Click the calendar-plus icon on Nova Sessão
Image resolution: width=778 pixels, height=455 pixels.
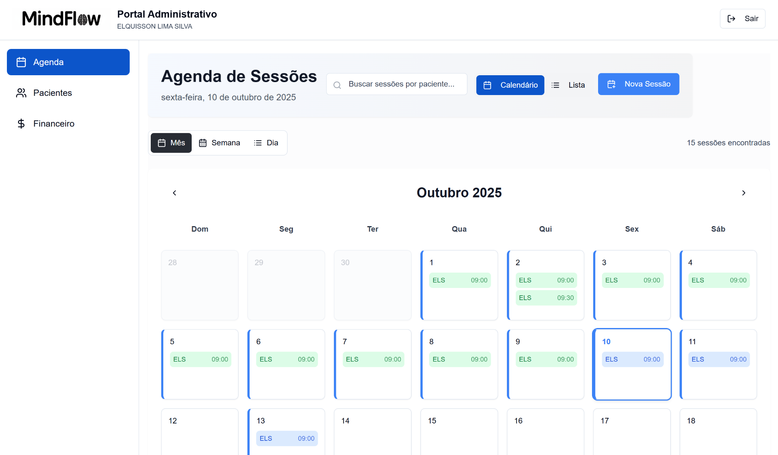[x=611, y=84]
